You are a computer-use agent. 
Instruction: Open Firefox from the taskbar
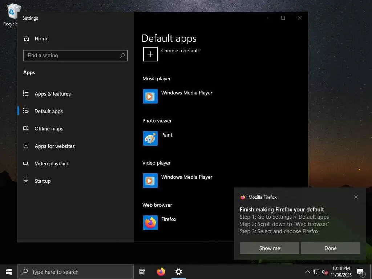[161, 272]
